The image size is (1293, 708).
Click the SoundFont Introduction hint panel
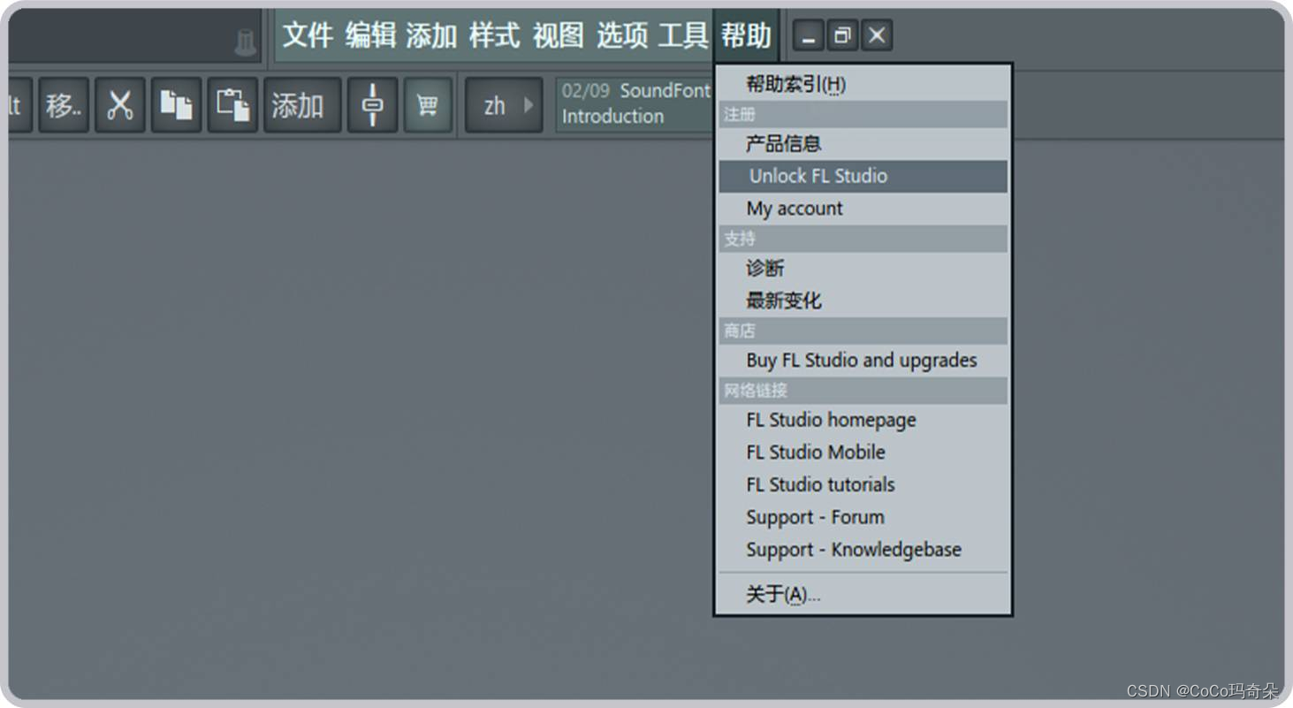click(635, 104)
